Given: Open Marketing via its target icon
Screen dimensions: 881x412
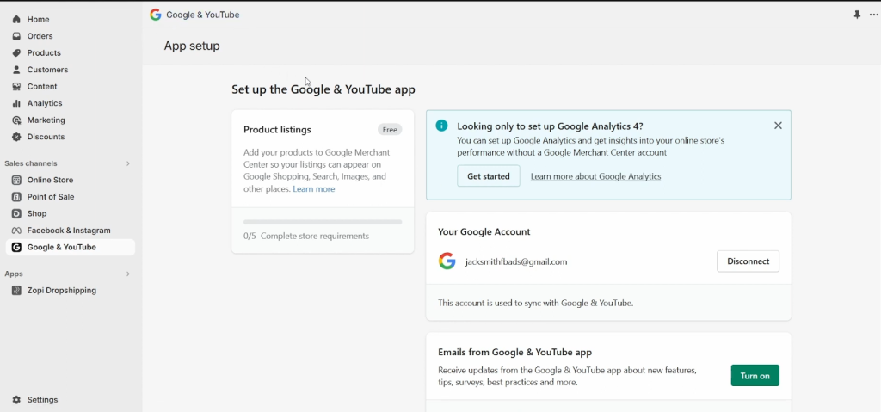Looking at the screenshot, I should point(16,120).
